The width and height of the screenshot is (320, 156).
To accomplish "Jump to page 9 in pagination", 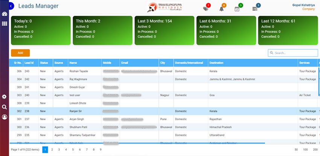I will tap(101, 150).
